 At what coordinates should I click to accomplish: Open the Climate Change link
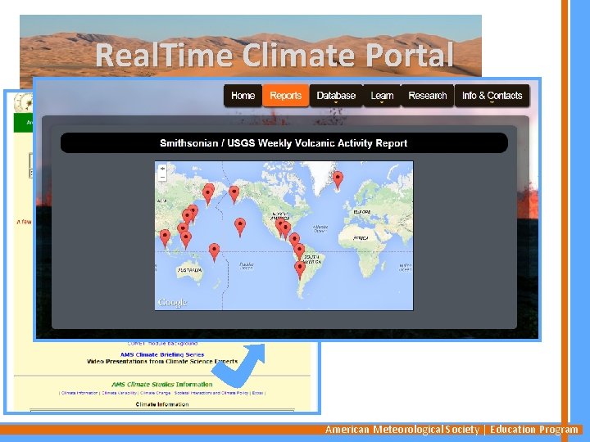[155, 393]
